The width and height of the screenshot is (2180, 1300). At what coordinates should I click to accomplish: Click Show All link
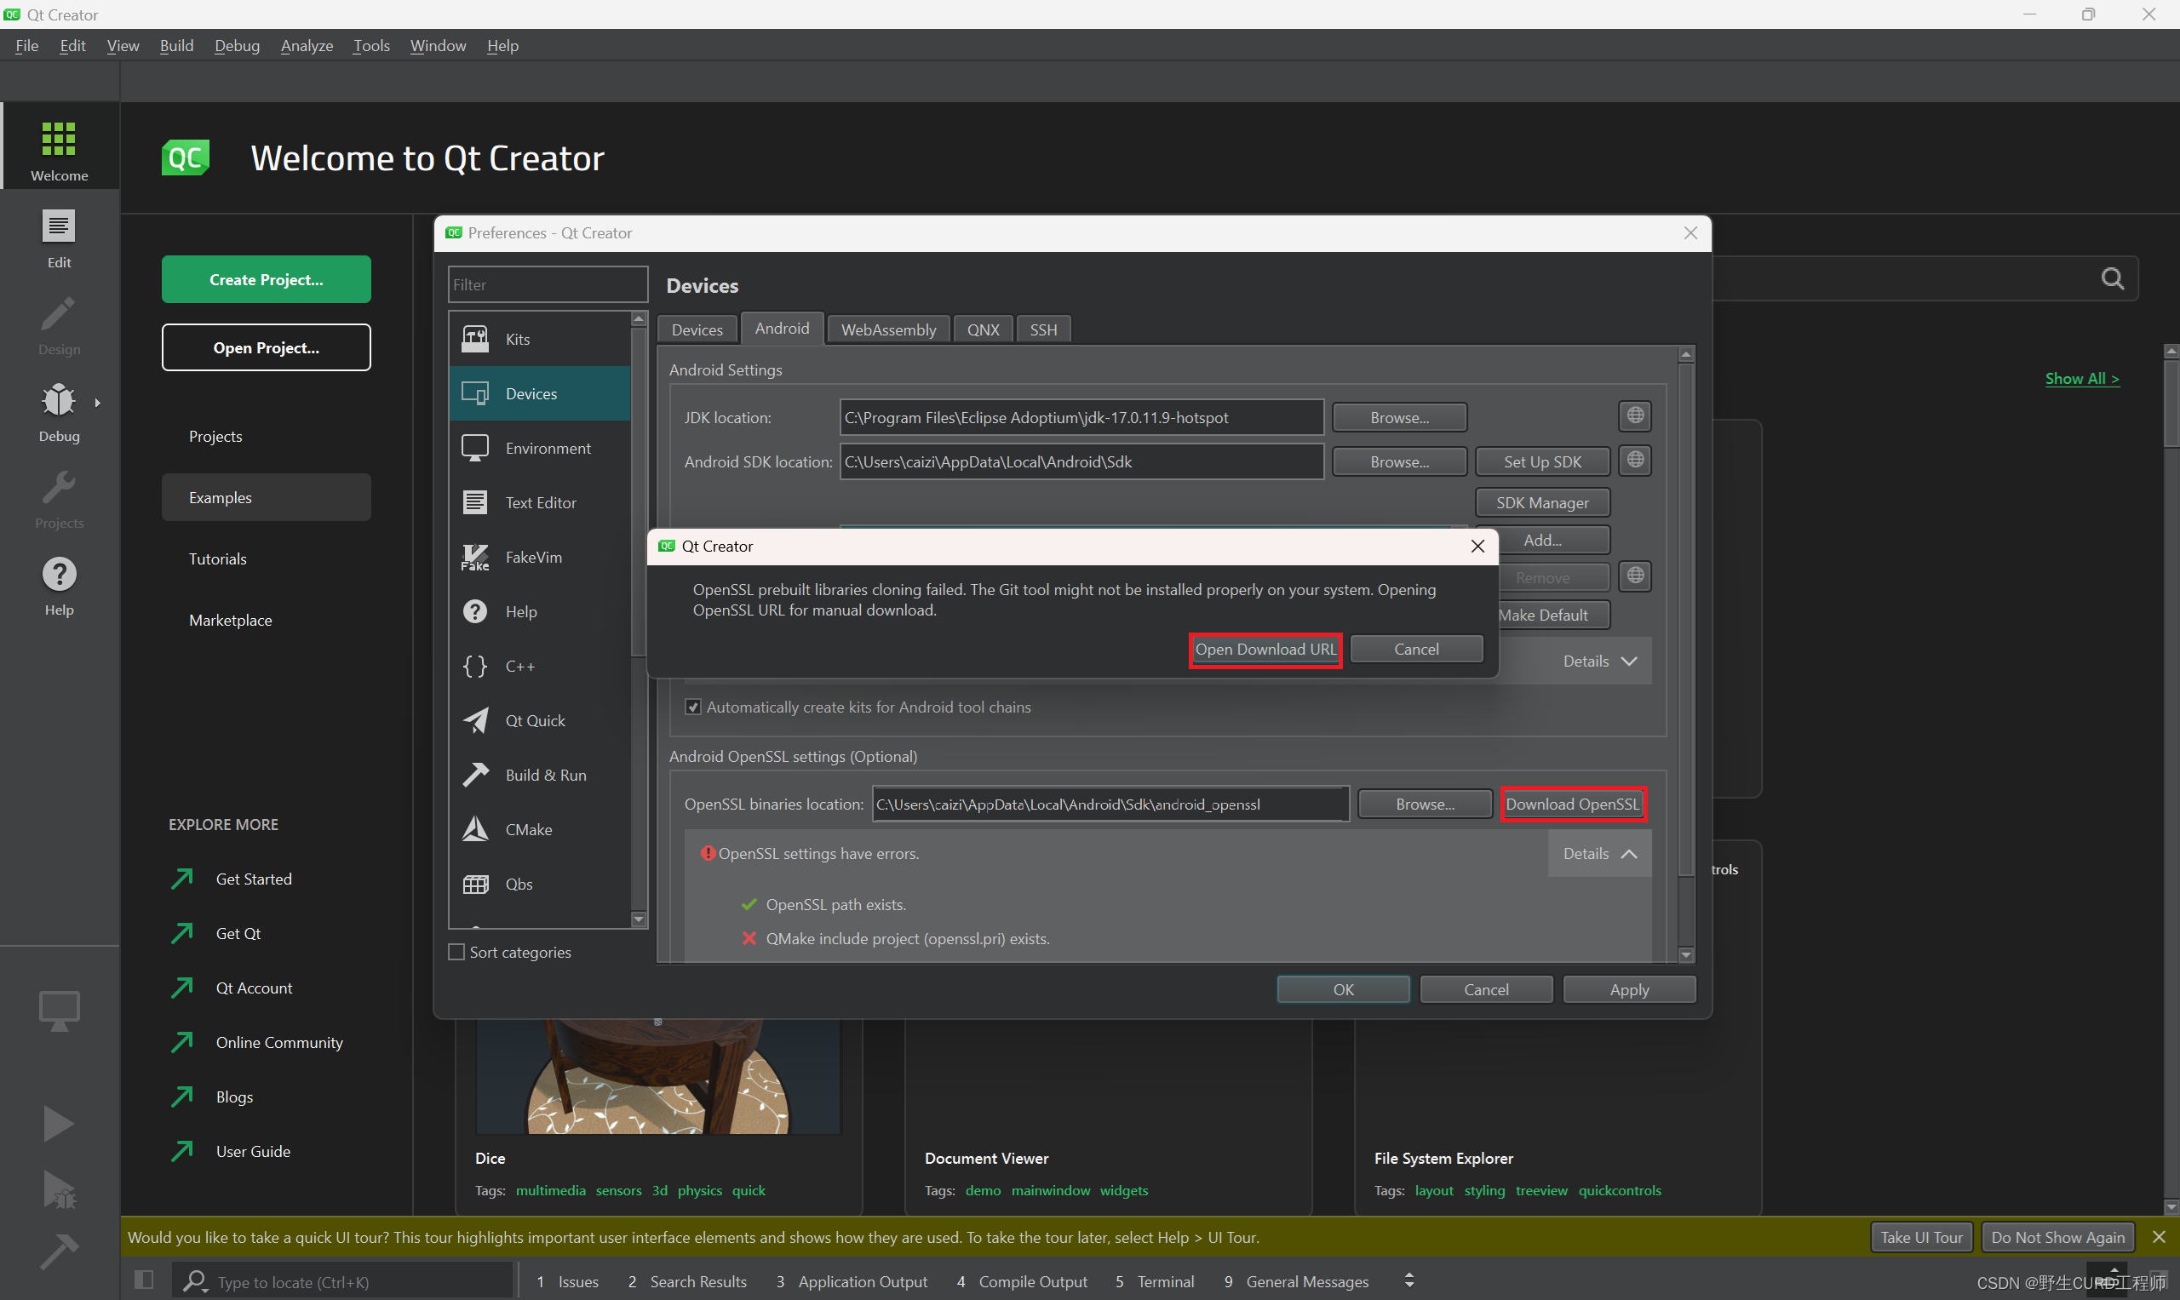(2082, 379)
